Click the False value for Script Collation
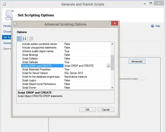166x132 pixels. point(67,59)
